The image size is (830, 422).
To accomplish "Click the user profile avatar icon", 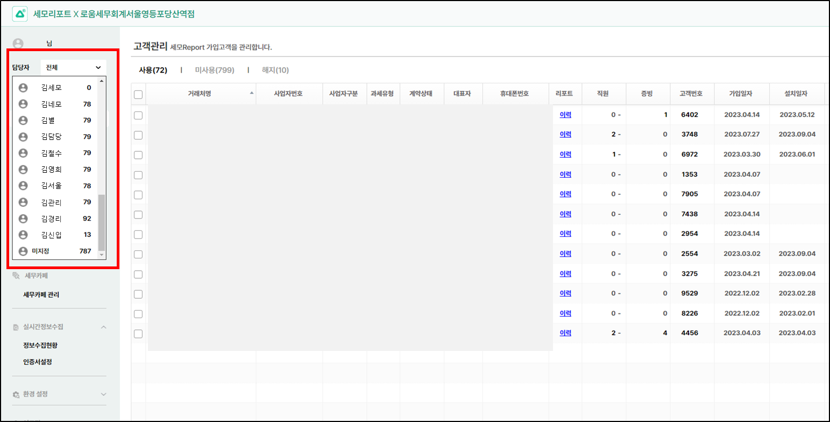I will coord(18,43).
